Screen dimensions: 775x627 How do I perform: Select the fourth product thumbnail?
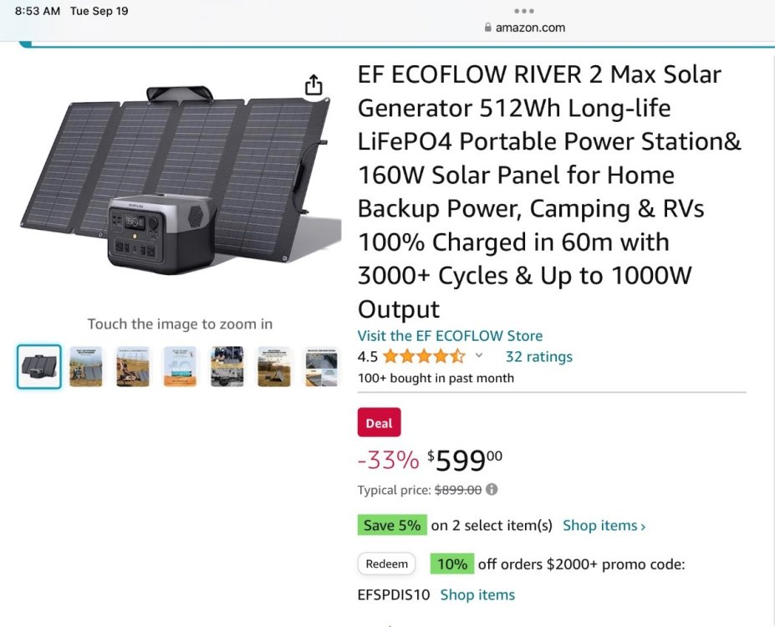180,367
